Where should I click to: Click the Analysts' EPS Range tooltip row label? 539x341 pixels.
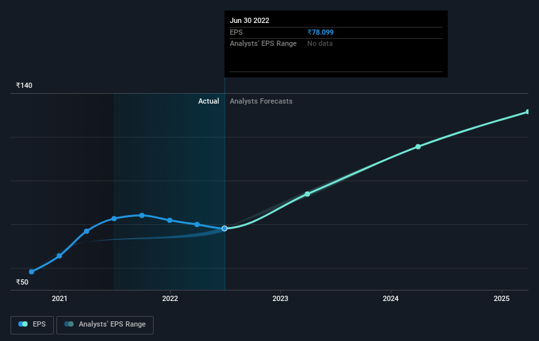coord(263,44)
